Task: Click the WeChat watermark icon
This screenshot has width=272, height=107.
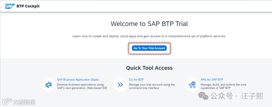Action: pyautogui.click(x=203, y=96)
